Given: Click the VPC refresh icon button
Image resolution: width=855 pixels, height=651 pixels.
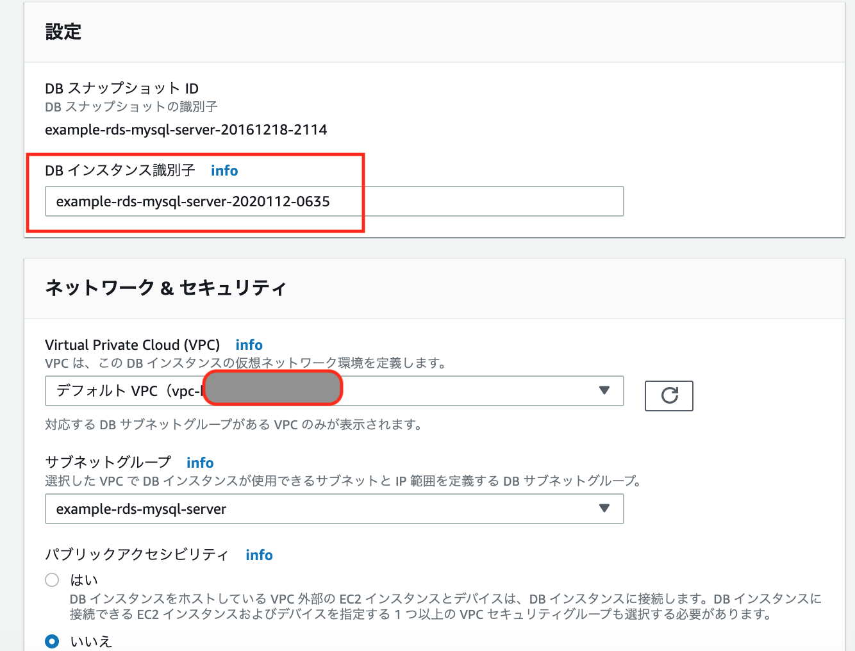Looking at the screenshot, I should 668,395.
